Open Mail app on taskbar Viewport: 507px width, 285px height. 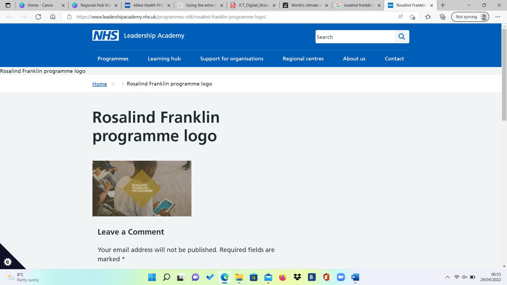(268, 277)
